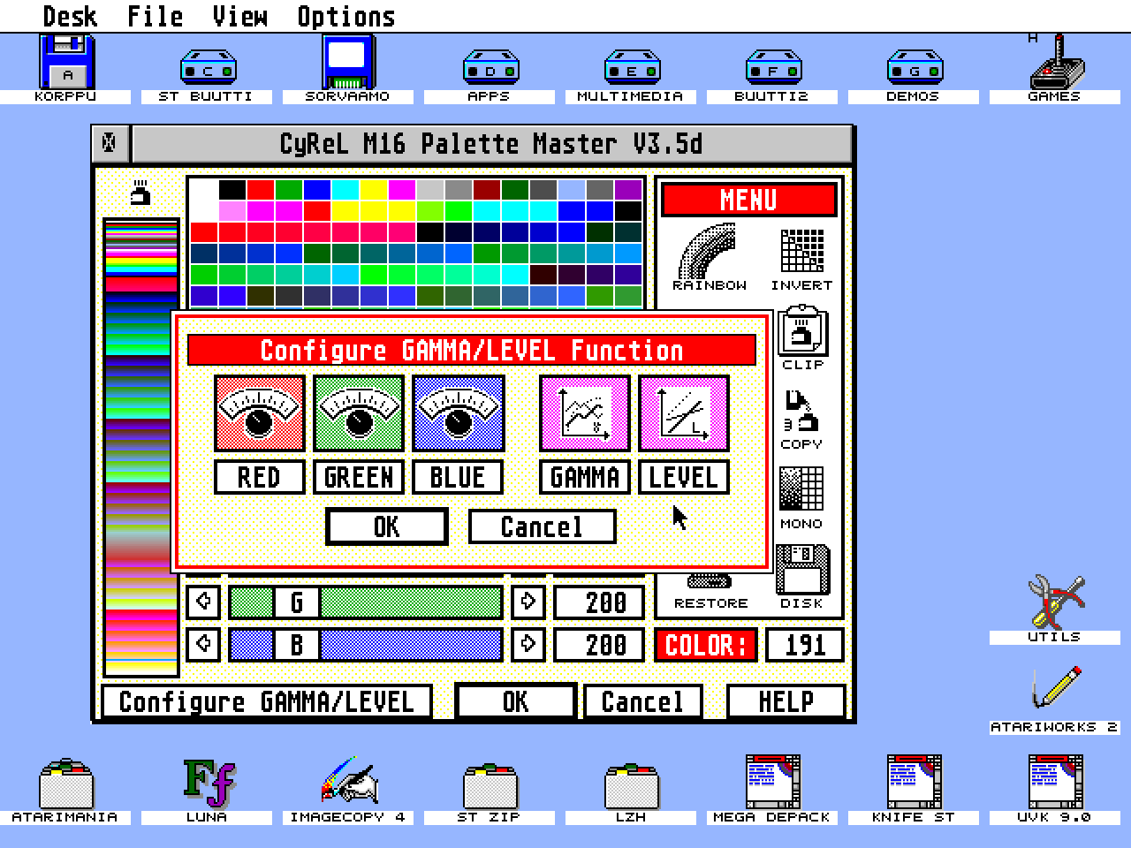
Task: Click the HELP button at bottom right
Action: 785,700
